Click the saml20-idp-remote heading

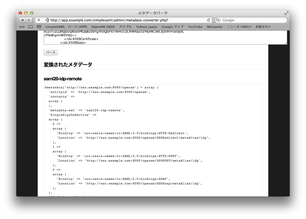pos(63,79)
